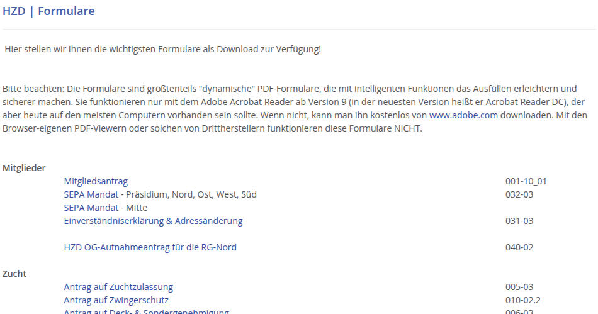Screen dimensions: 598x314
Task: Click form number 031-03
Action: [519, 221]
